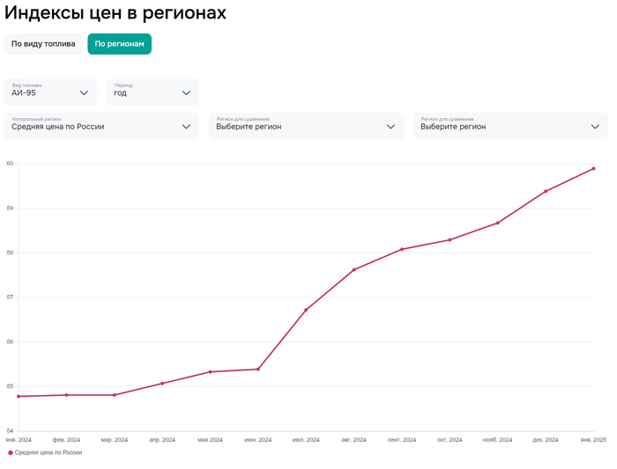Click the chevron arrow in the control region selector
This screenshot has width=617, height=469.
186,126
